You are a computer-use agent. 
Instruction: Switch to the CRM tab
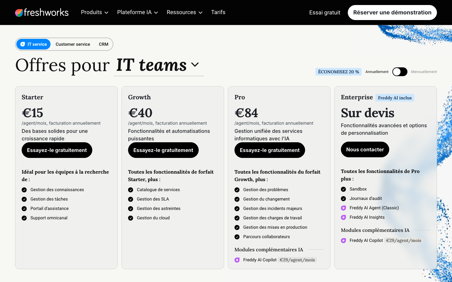(x=104, y=44)
